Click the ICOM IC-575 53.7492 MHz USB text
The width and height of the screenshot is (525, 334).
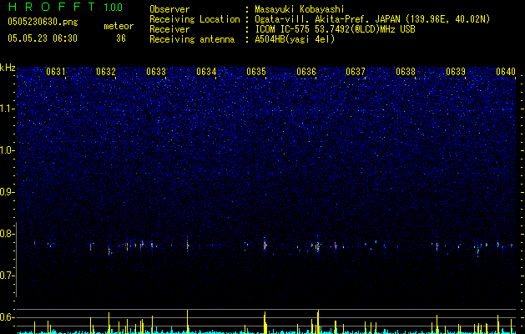point(335,29)
